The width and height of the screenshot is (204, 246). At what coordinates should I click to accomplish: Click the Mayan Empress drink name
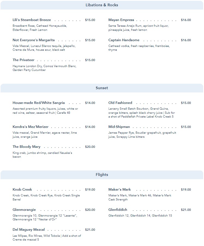(x=121, y=20)
